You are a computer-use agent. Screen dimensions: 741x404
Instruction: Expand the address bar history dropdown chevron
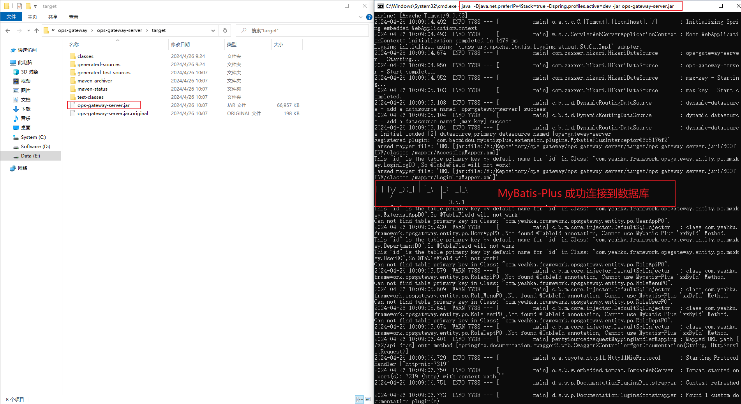coord(213,30)
